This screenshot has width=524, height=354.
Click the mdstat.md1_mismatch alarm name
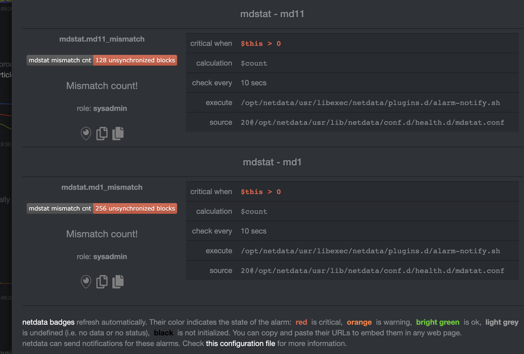(102, 187)
